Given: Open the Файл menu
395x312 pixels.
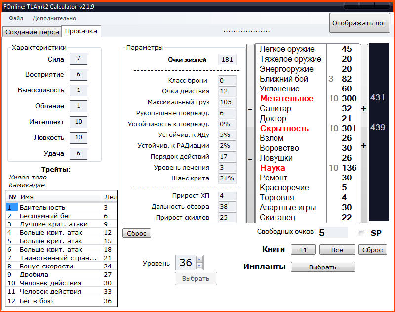Looking at the screenshot, I should tap(16, 18).
